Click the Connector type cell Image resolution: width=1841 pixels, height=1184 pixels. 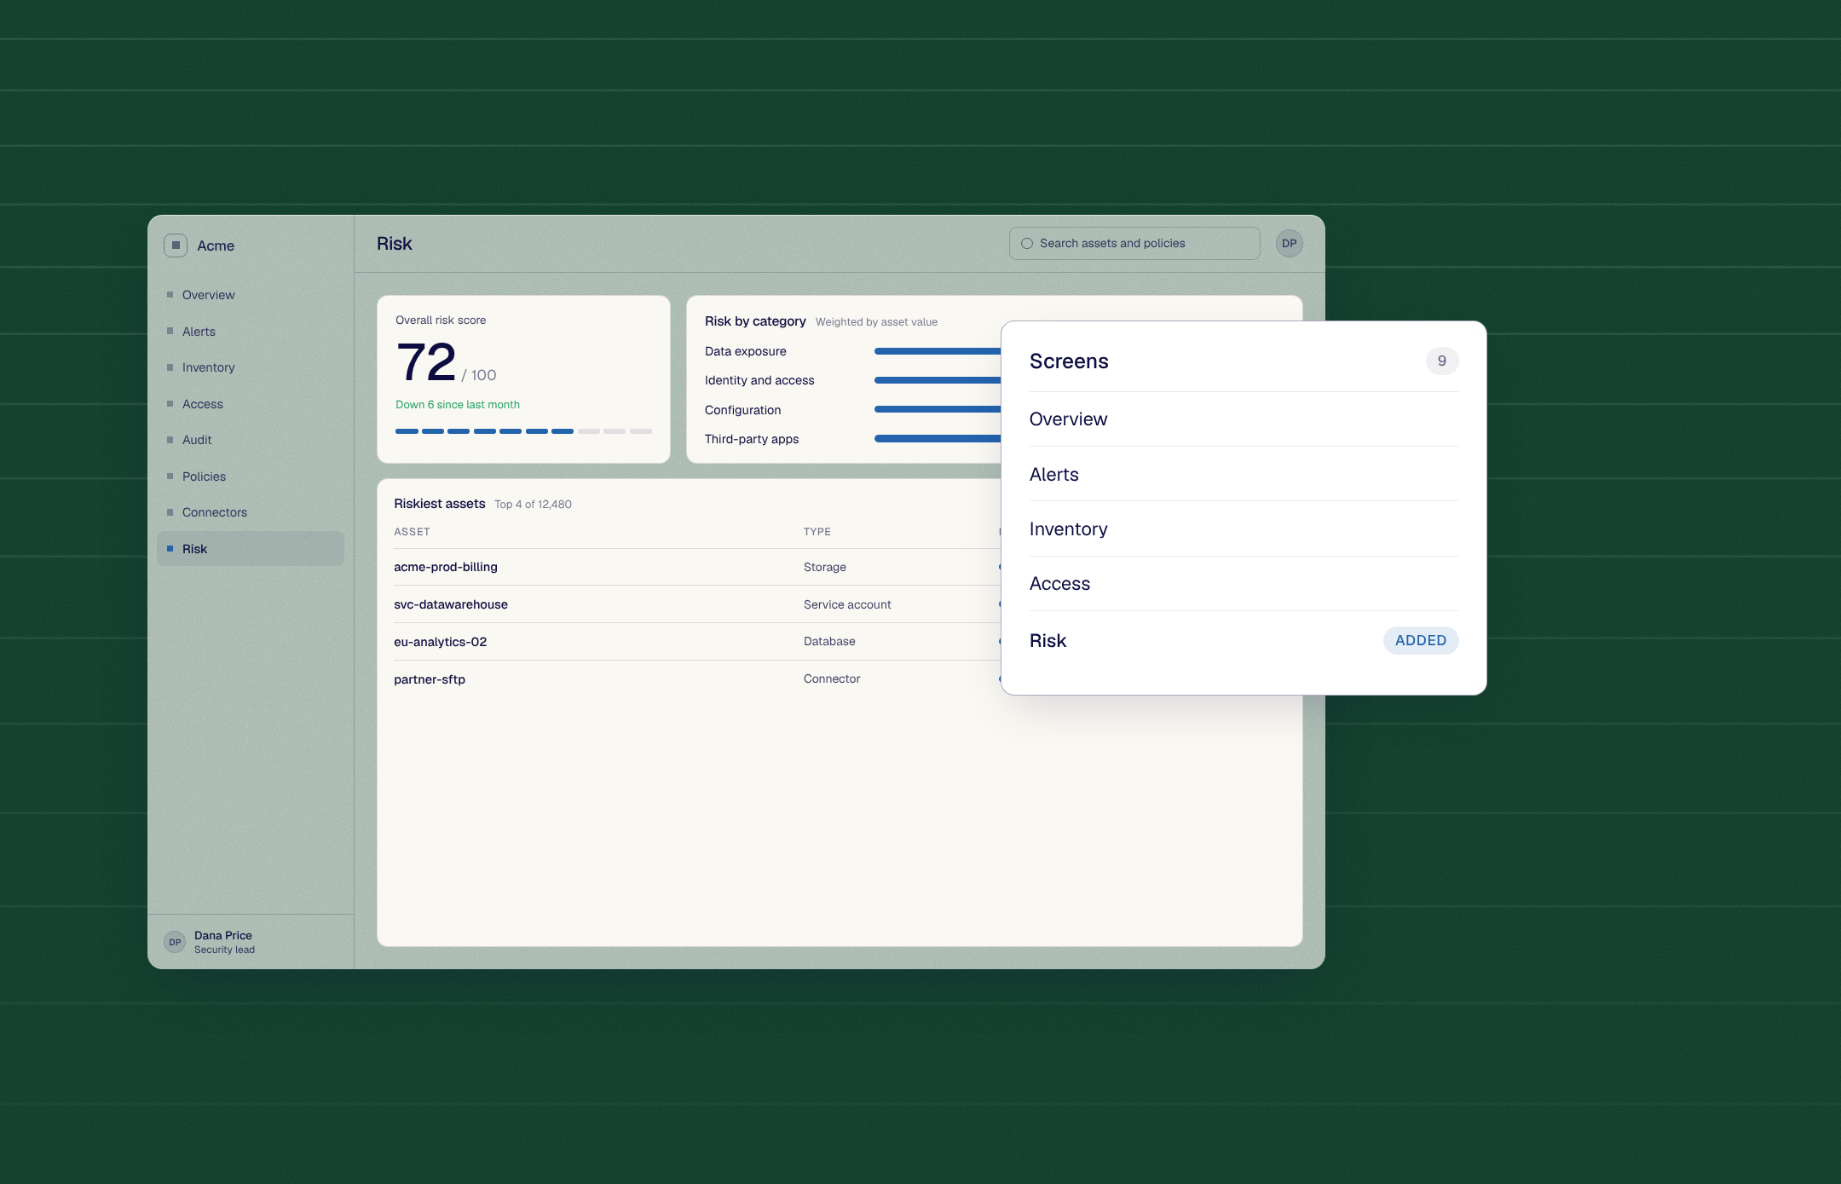832,679
